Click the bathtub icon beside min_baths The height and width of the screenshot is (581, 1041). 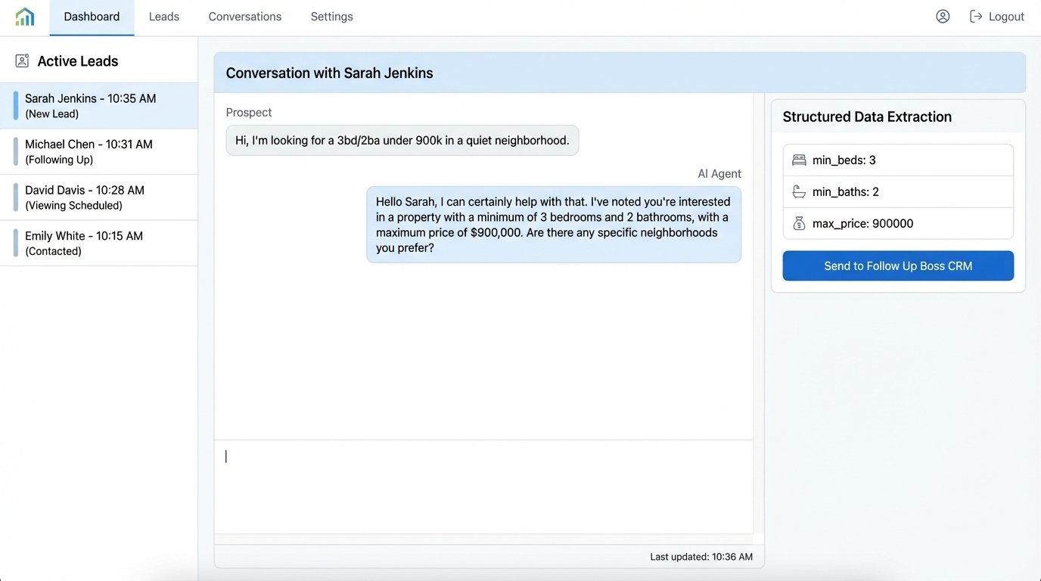click(799, 191)
